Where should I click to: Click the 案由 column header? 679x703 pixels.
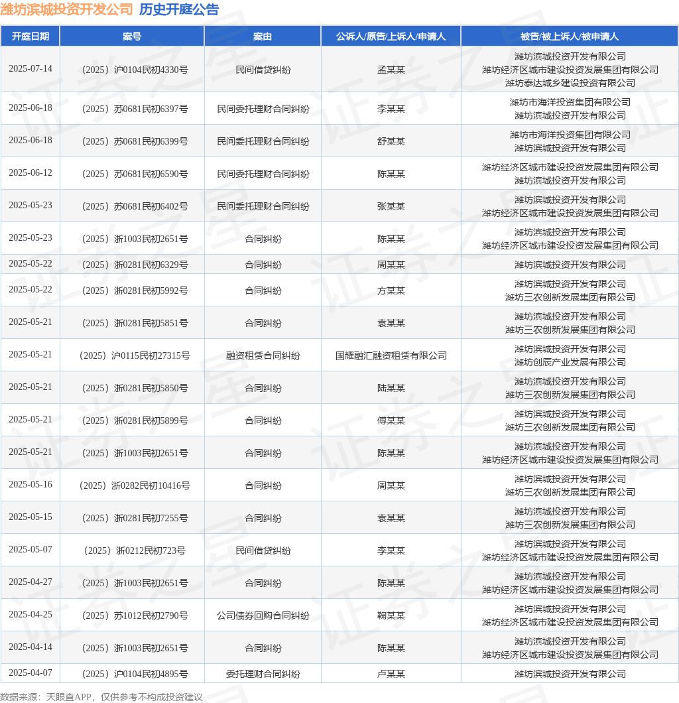coord(263,36)
